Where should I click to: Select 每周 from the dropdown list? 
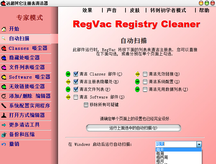point(178,153)
